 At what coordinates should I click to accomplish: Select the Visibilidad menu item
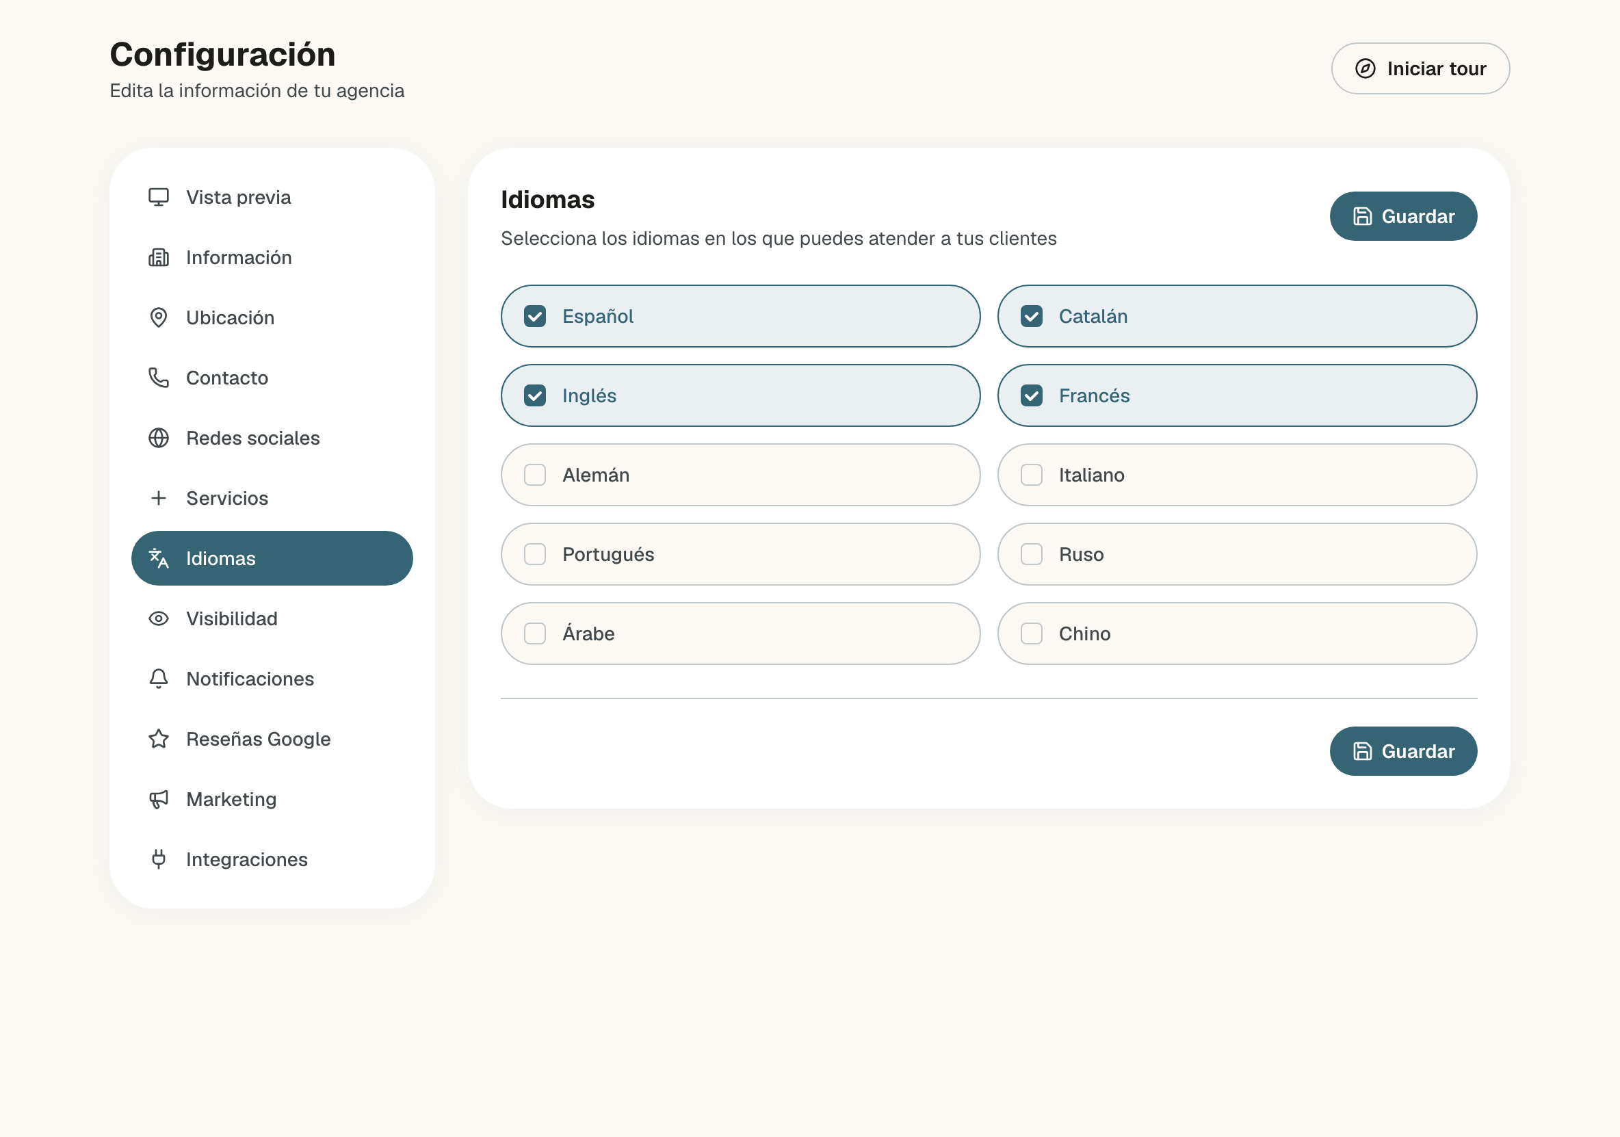(x=272, y=619)
